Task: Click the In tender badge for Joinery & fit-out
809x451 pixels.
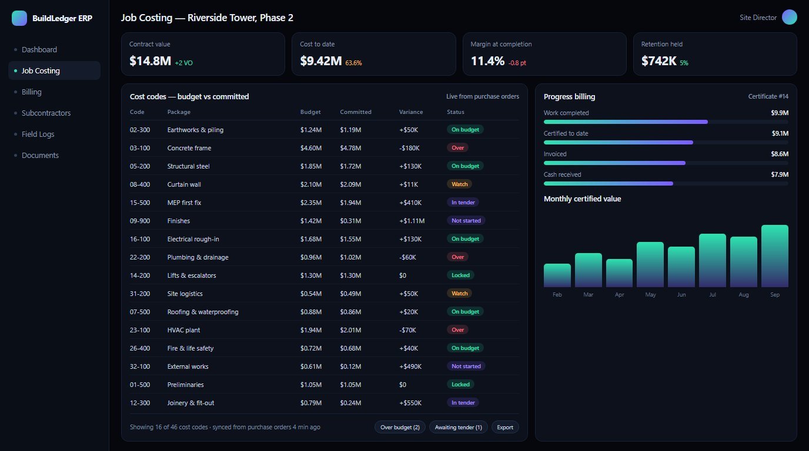Action: [463, 403]
